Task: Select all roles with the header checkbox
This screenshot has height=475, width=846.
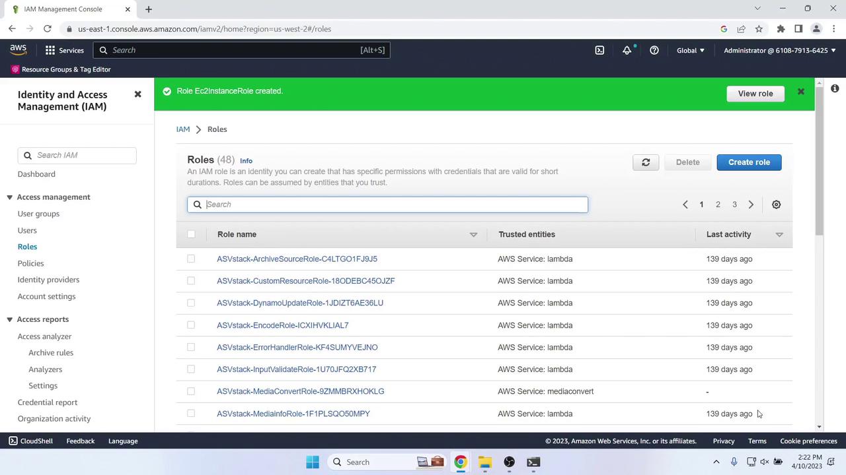Action: [x=191, y=234]
